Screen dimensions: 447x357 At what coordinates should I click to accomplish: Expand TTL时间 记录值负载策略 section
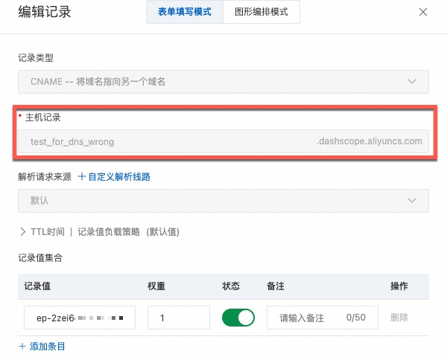100,232
